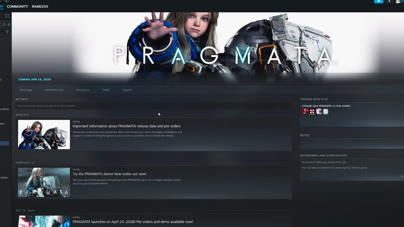Open red crystal friend avatar
The image size is (404, 227).
(305, 111)
